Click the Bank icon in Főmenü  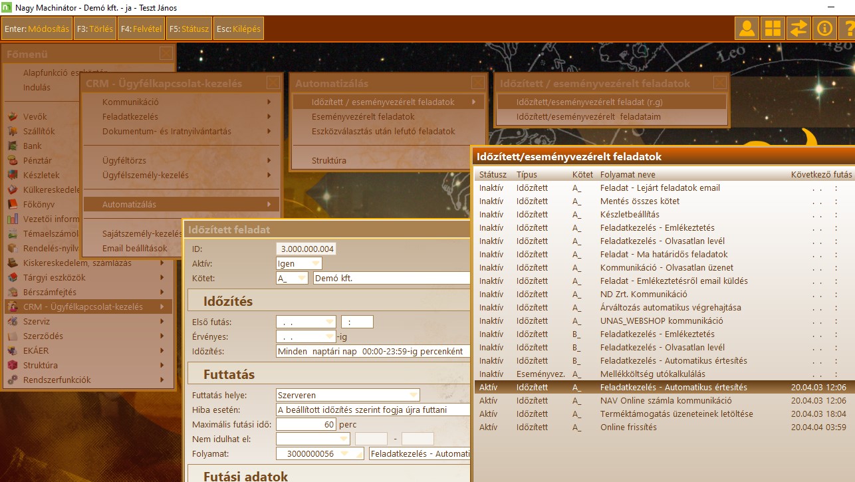click(x=12, y=146)
